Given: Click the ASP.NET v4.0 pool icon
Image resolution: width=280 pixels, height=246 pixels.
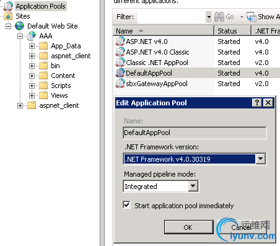Looking at the screenshot, I should click(120, 42).
